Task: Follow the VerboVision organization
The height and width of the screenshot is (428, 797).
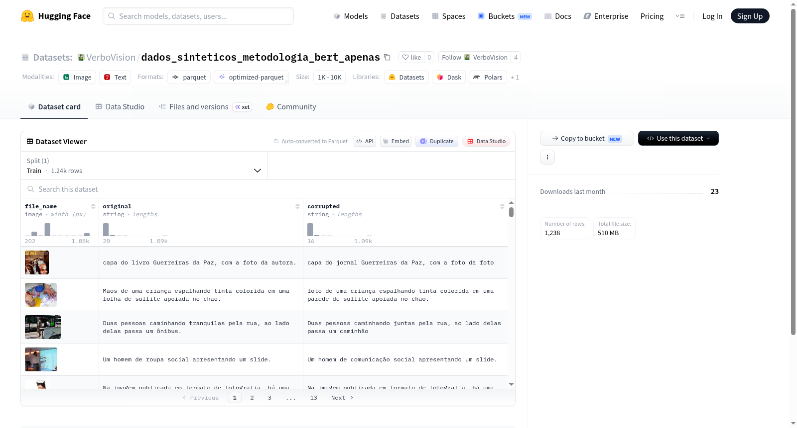Action: click(474, 57)
